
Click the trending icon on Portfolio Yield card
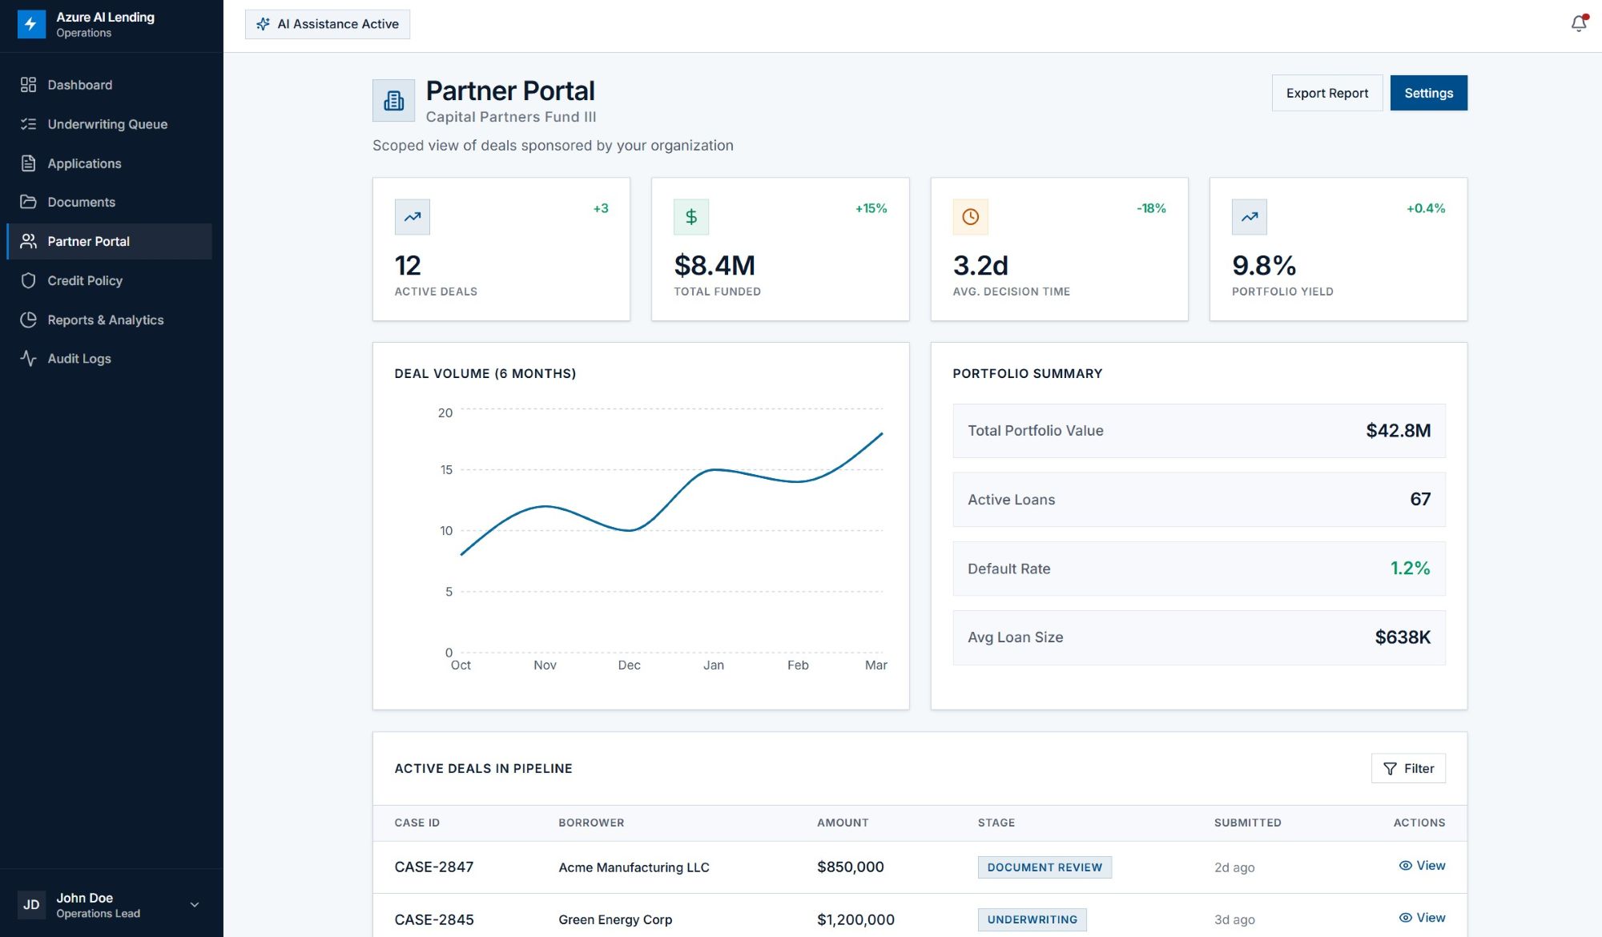[x=1250, y=217]
